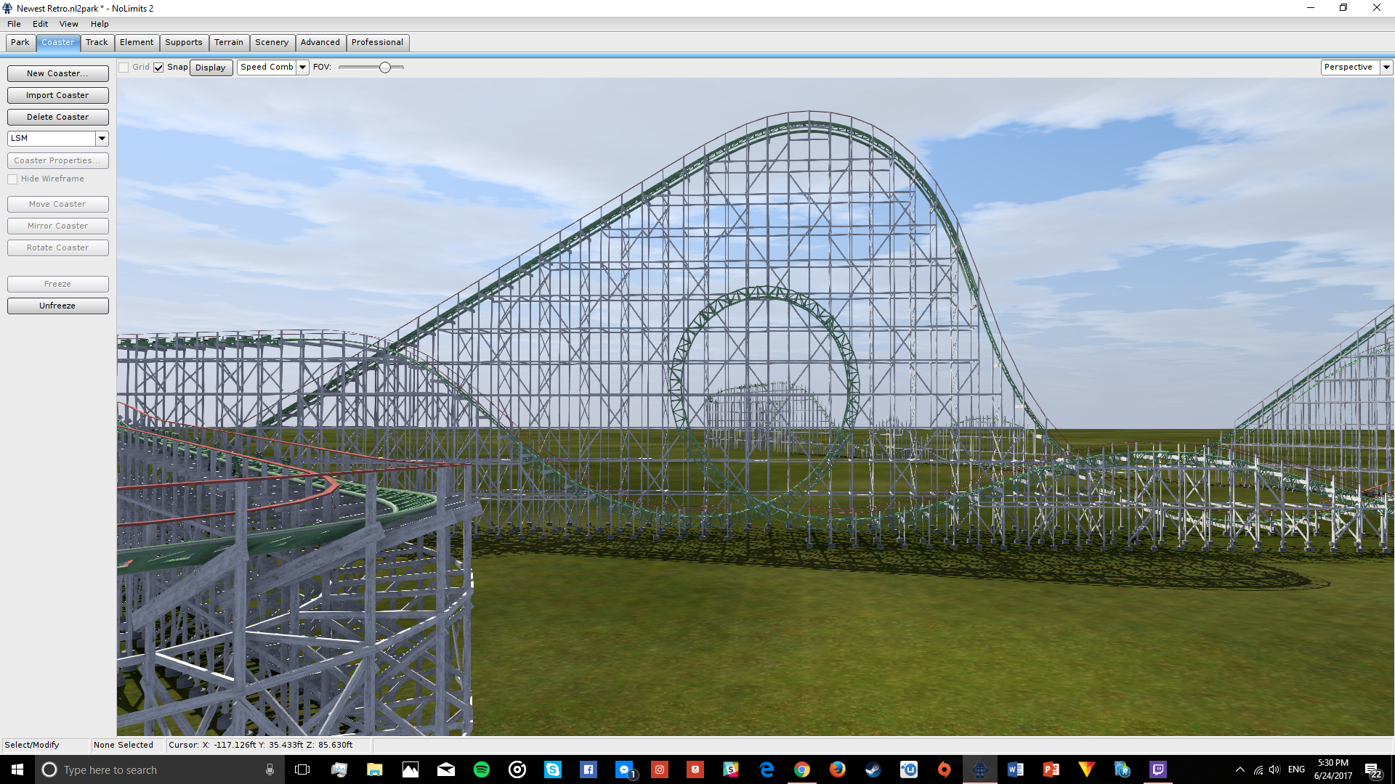Open Microsoft Edge from the taskbar

(x=767, y=769)
